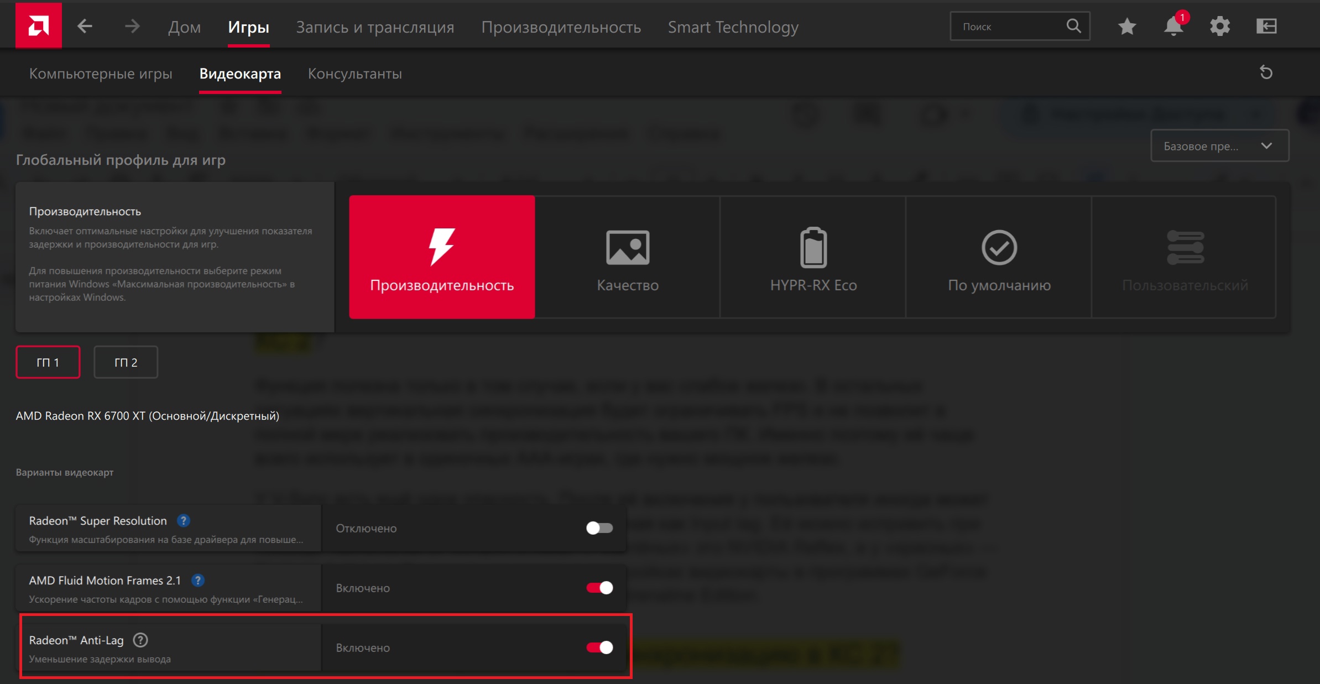
Task: Toggle AMD Fluid Motion Frames switch
Action: (x=599, y=588)
